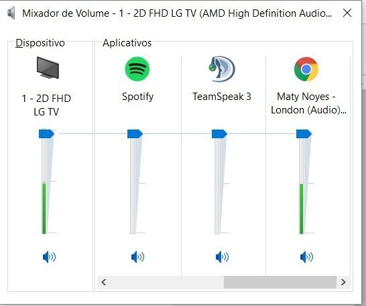Click the scroll right arrow under the applications list
Screen dimensions: 366x306
click(x=343, y=282)
